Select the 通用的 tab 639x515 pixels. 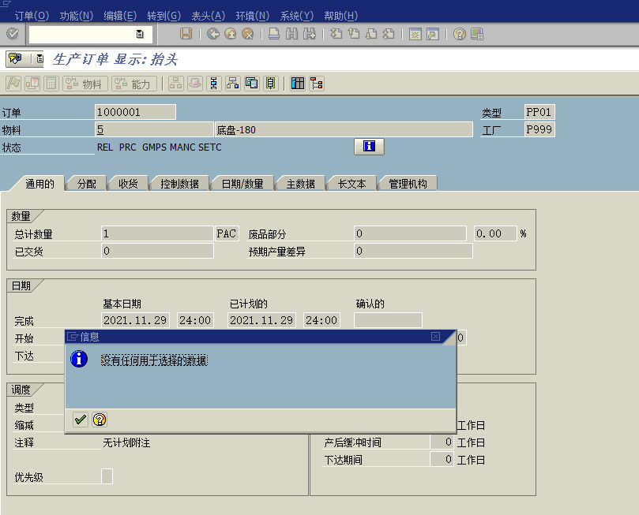point(39,184)
